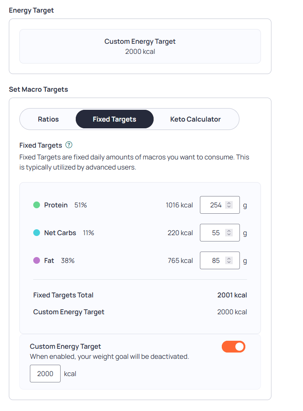The image size is (303, 411).
Task: Decrease Fat grams with the down arrow
Action: point(229,263)
